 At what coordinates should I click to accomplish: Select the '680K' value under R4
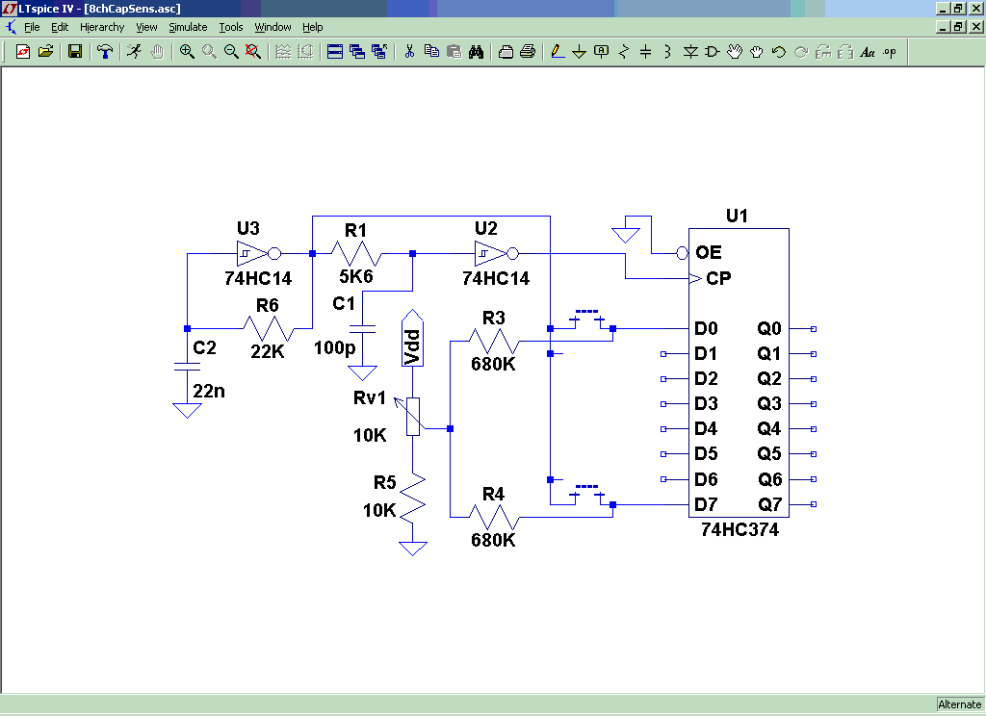493,540
